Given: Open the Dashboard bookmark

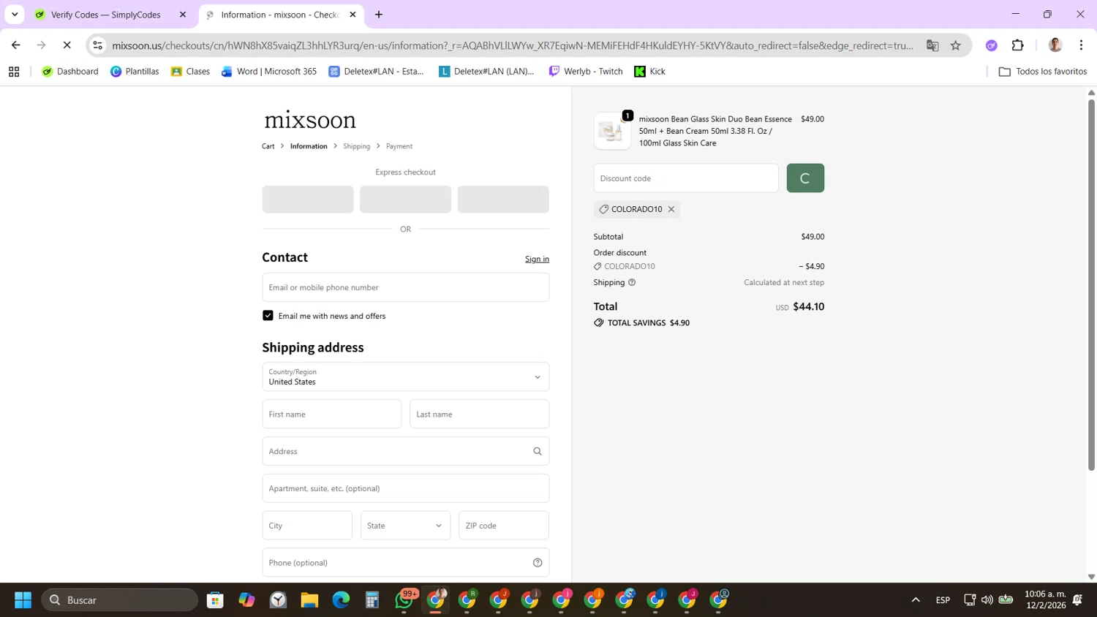Looking at the screenshot, I should (70, 72).
